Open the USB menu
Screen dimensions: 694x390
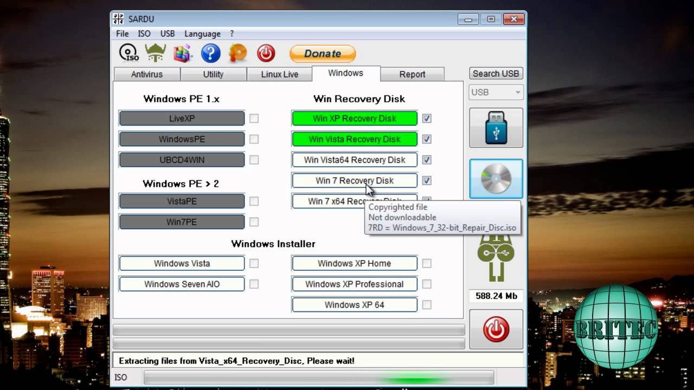168,34
